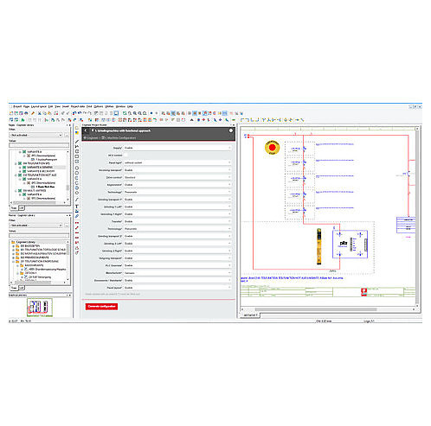Click the back arrow in the Project Builder header

[x=86, y=130]
